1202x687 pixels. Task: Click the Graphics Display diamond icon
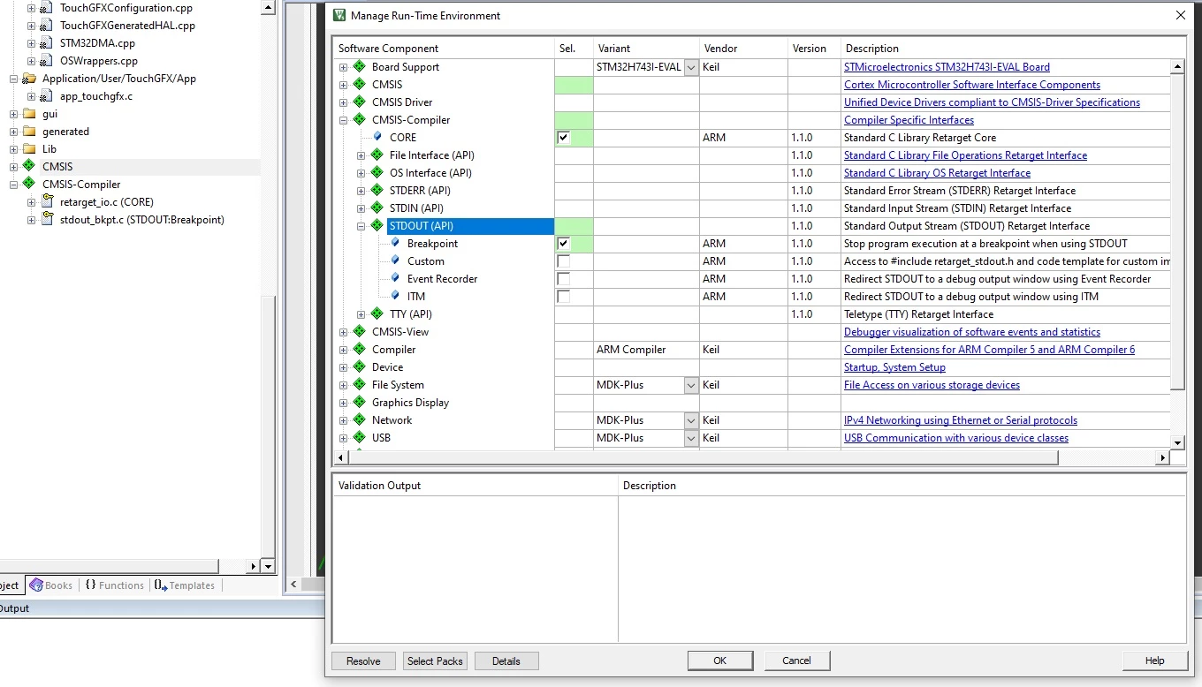coord(359,402)
